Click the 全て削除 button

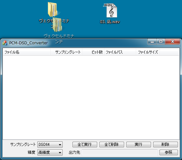coord(112,145)
